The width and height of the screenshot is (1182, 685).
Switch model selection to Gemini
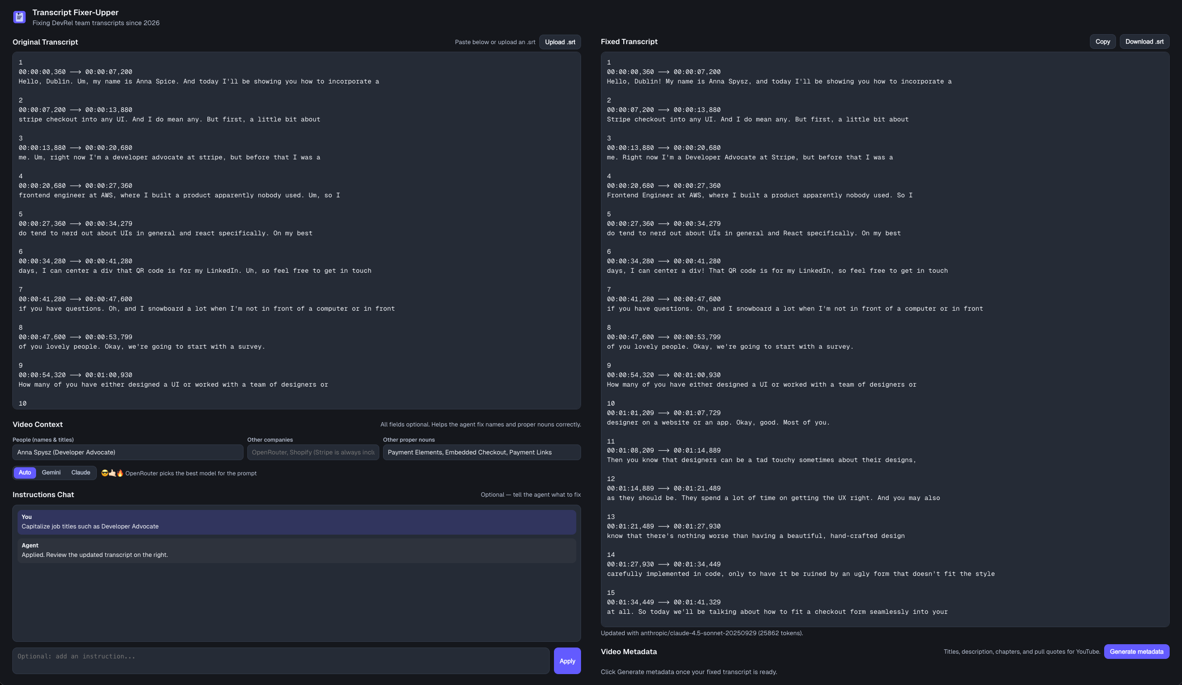[51, 472]
